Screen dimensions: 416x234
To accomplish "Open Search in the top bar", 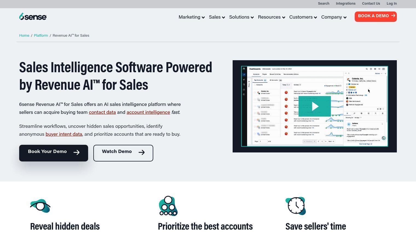I will tap(323, 4).
